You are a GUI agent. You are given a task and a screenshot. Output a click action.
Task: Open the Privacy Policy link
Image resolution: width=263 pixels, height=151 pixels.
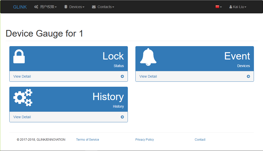tap(144, 140)
